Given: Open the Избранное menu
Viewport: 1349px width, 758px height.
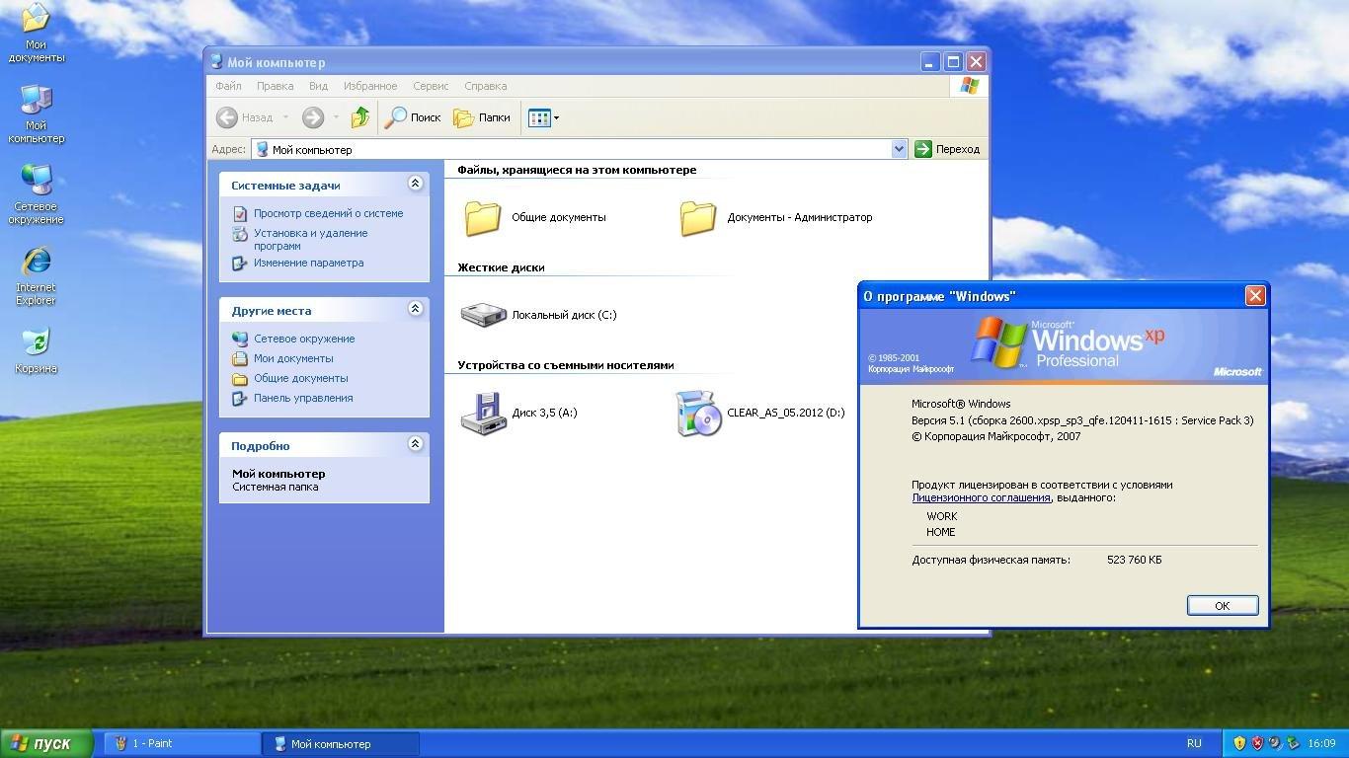Looking at the screenshot, I should (x=370, y=86).
